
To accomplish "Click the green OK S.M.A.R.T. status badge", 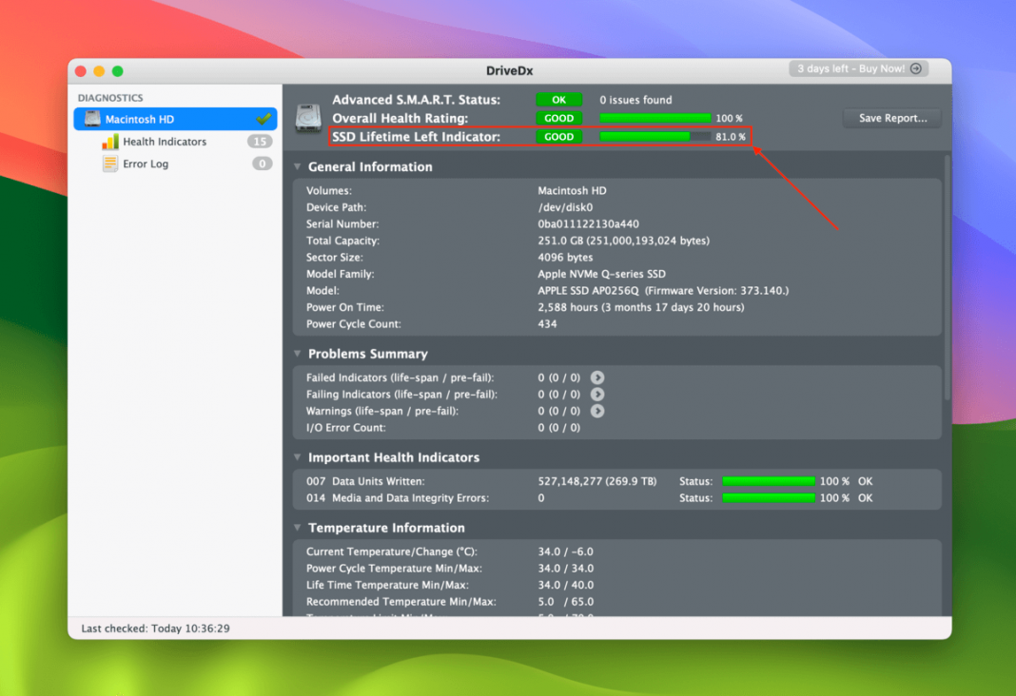I will point(558,100).
